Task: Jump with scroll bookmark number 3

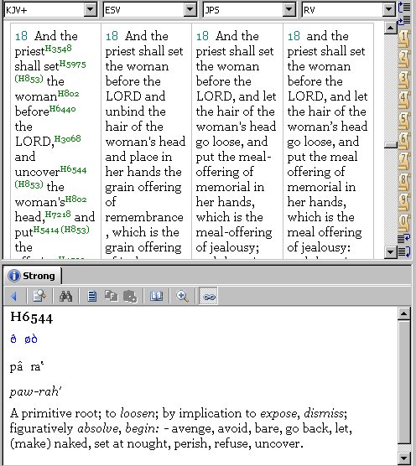Action: (404, 80)
